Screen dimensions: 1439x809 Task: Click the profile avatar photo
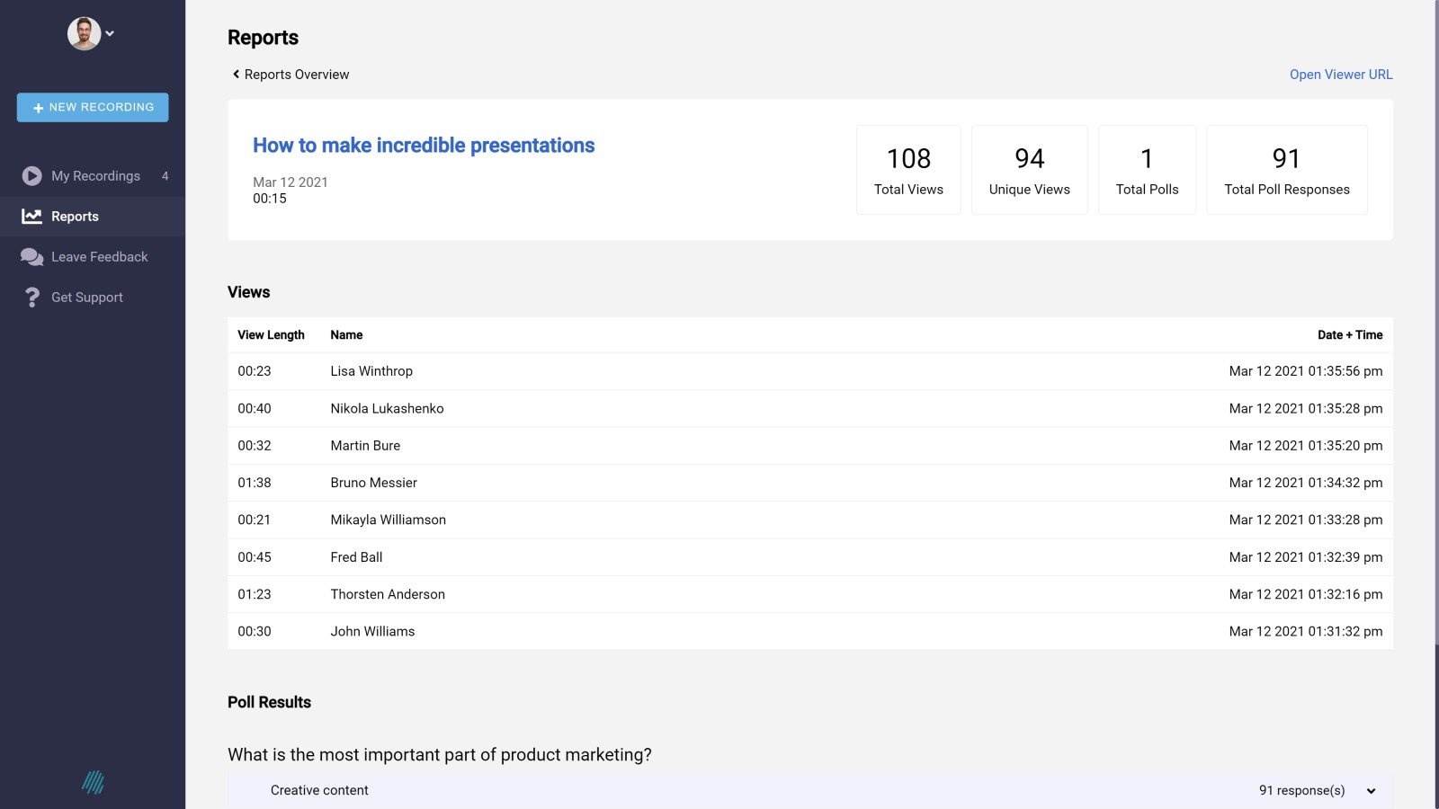(84, 32)
